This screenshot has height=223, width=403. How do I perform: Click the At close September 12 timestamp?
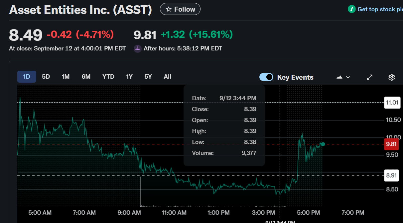pyautogui.click(x=67, y=48)
